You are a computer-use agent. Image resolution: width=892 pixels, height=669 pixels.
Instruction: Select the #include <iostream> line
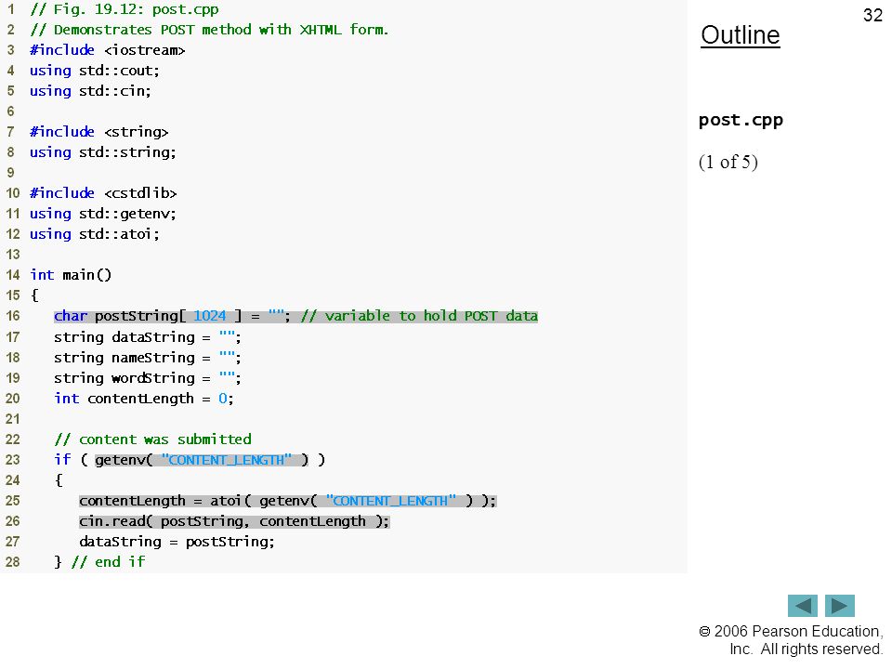108,50
